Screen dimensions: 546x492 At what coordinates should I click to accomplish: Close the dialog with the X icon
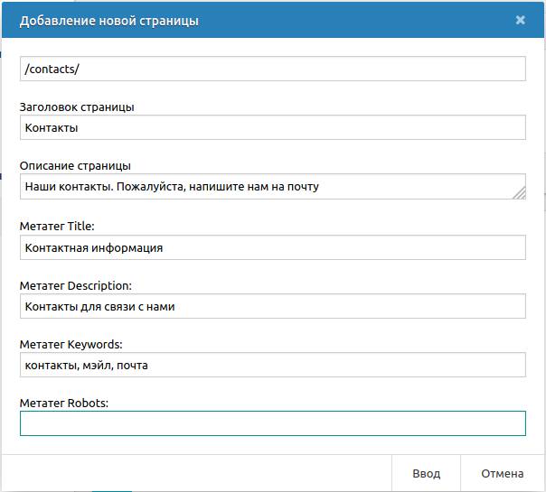point(520,20)
